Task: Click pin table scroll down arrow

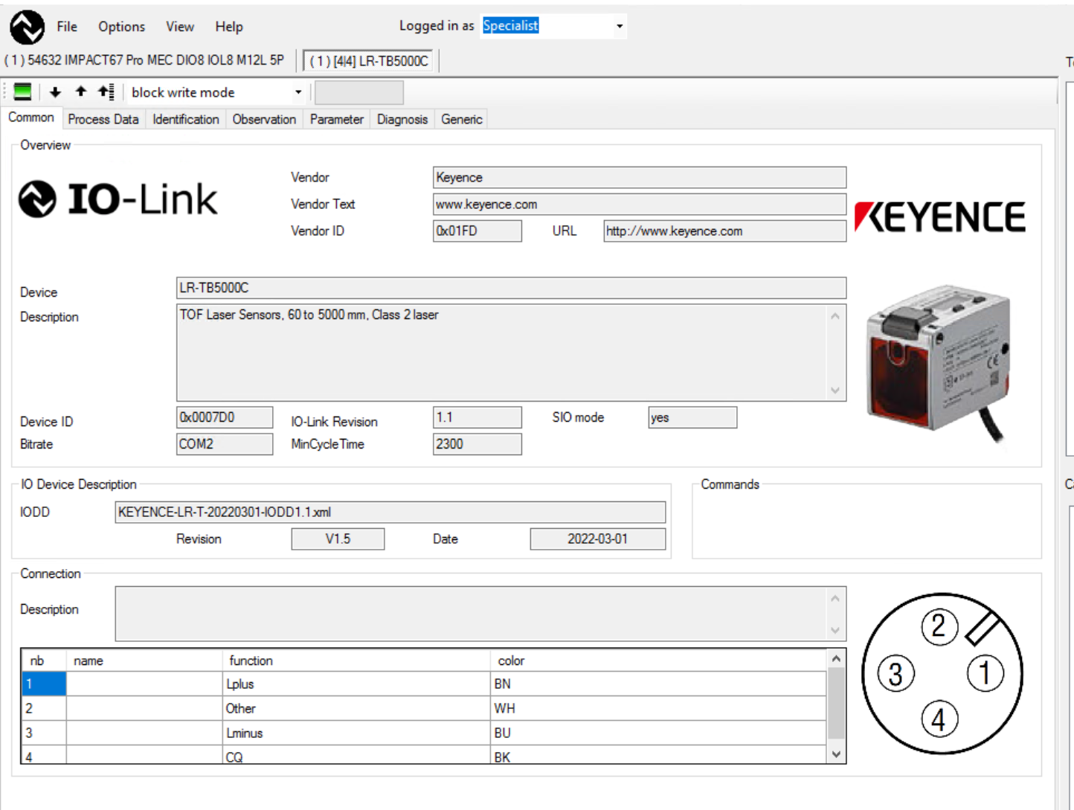Action: (x=836, y=754)
